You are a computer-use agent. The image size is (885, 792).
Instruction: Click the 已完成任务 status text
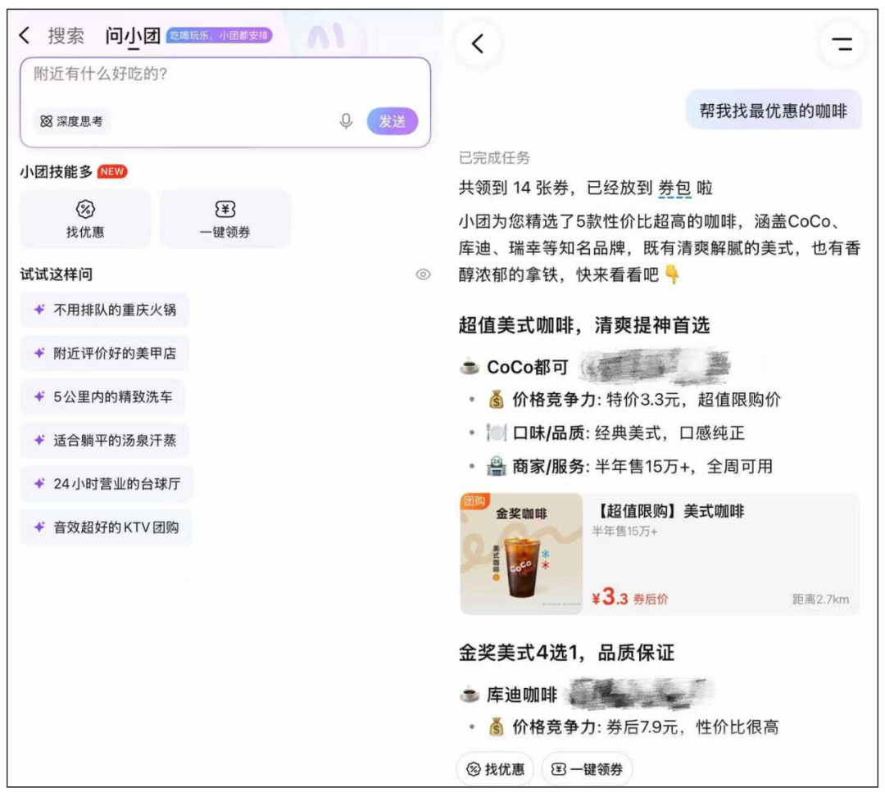coord(494,158)
